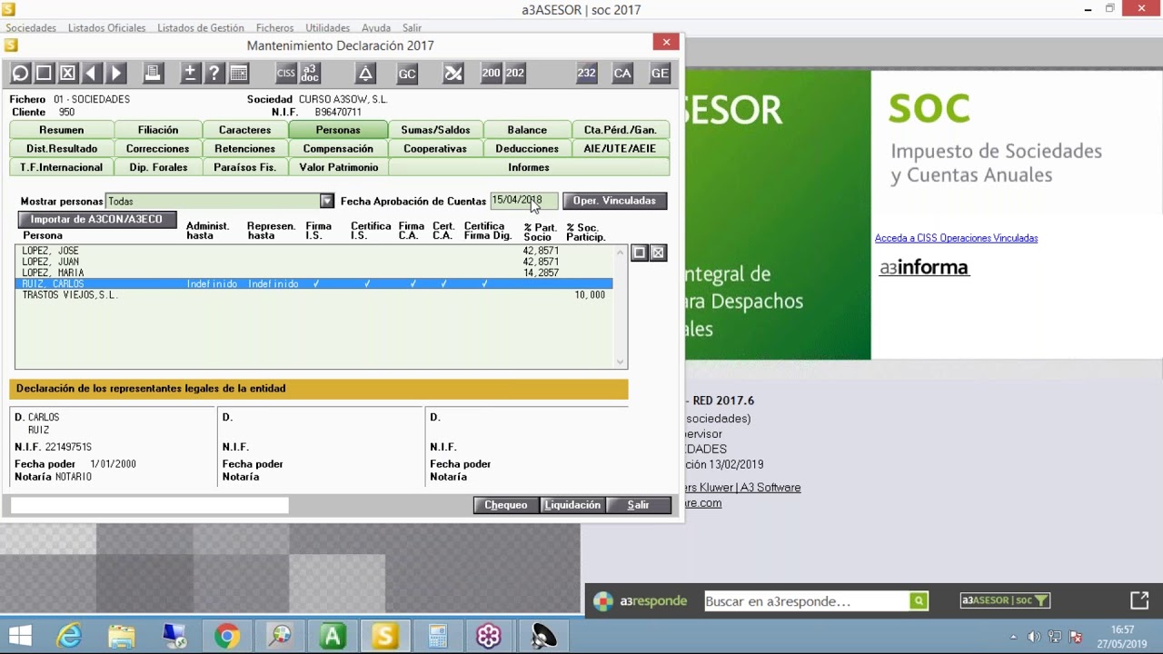Click the printer toolbar icon
This screenshot has width=1163, height=654.
[153, 74]
